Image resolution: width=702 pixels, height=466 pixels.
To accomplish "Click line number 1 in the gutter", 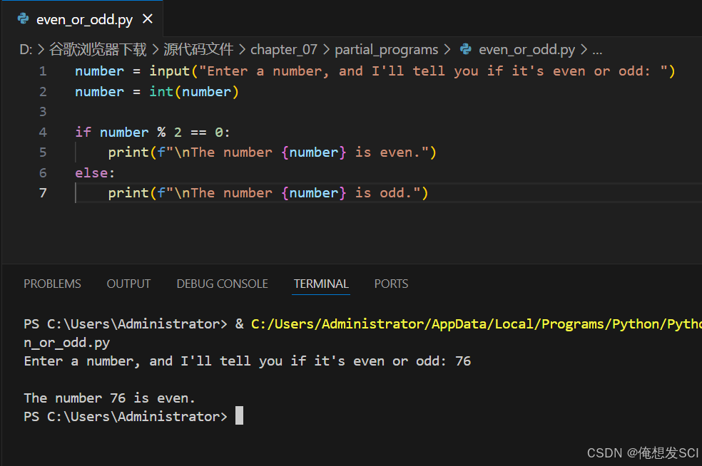I will [43, 71].
